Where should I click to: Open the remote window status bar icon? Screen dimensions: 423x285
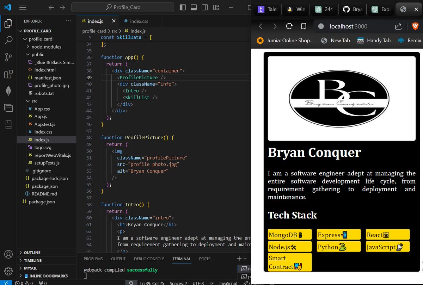click(x=5, y=283)
